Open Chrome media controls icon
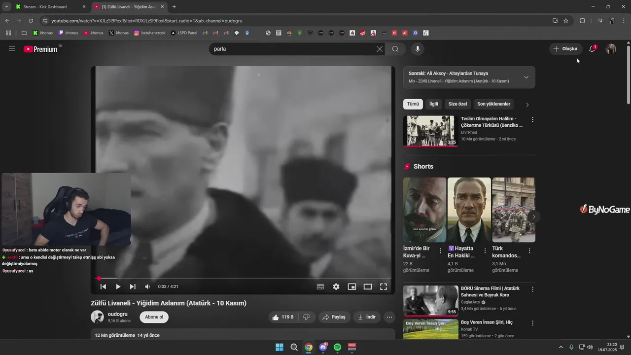 pos(599,21)
